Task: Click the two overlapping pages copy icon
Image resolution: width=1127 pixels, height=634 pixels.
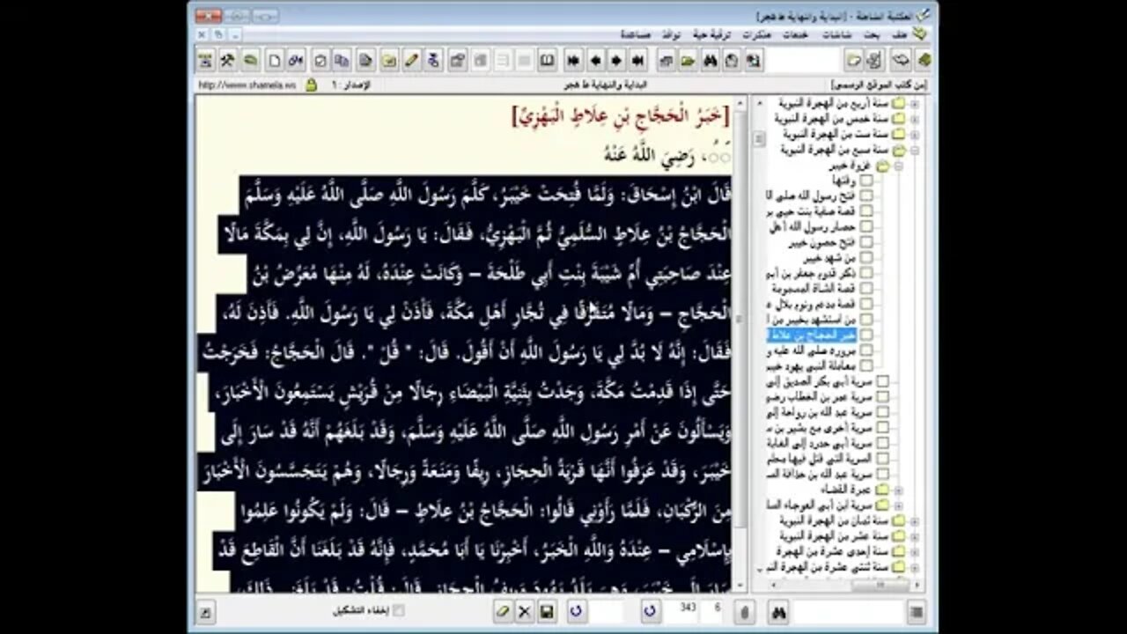Action: [341, 60]
